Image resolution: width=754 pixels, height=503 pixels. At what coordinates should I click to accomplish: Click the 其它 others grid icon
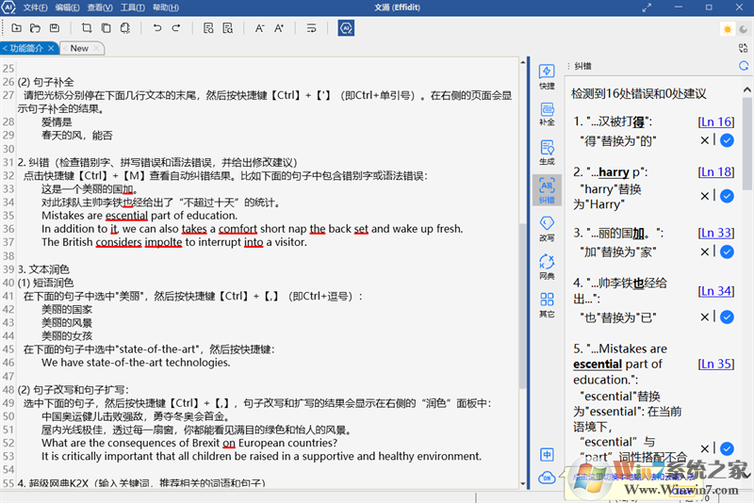pyautogui.click(x=547, y=304)
